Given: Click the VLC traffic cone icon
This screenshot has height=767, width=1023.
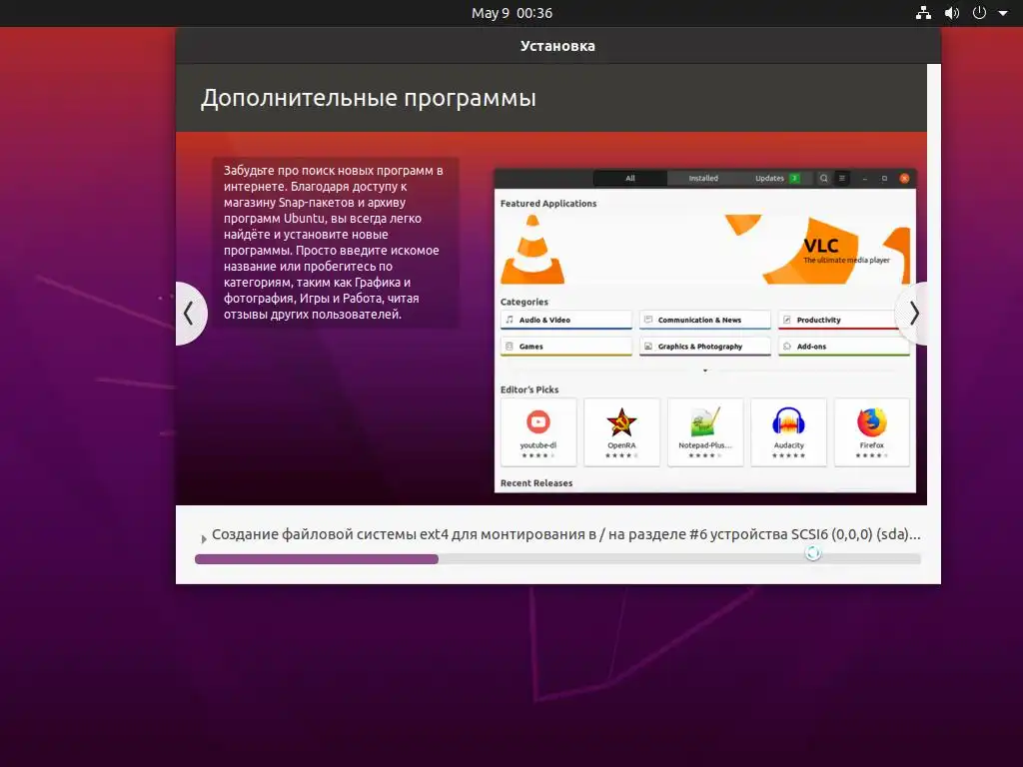Looking at the screenshot, I should 532,250.
